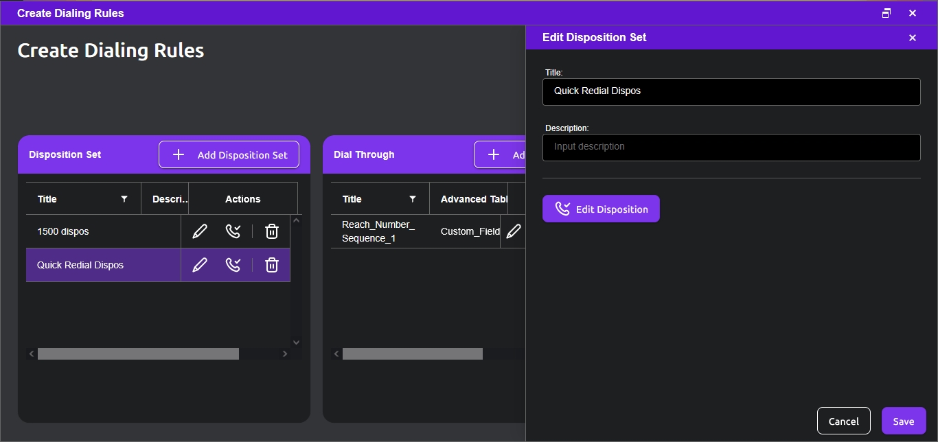
Task: Close the Edit Disposition Set panel
Action: [x=913, y=38]
